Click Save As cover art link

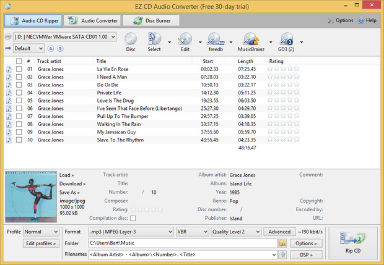coord(69,193)
